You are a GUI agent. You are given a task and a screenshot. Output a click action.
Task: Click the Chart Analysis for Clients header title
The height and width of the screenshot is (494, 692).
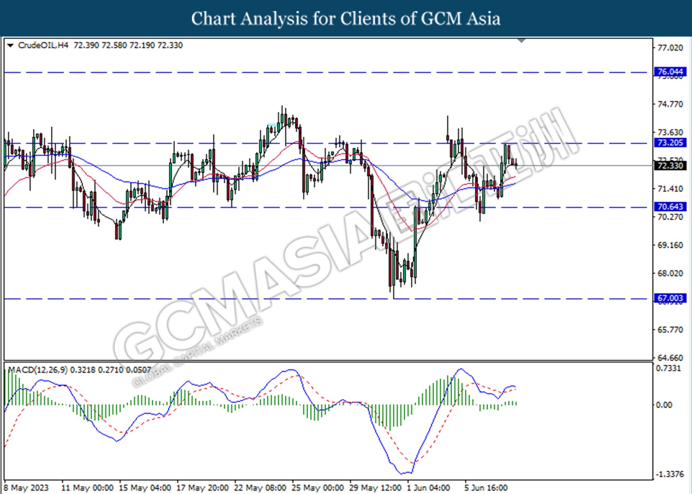346,19
